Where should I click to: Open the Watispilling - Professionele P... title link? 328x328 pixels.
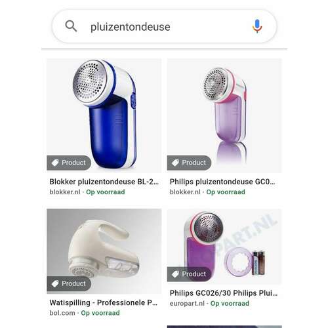(x=104, y=302)
